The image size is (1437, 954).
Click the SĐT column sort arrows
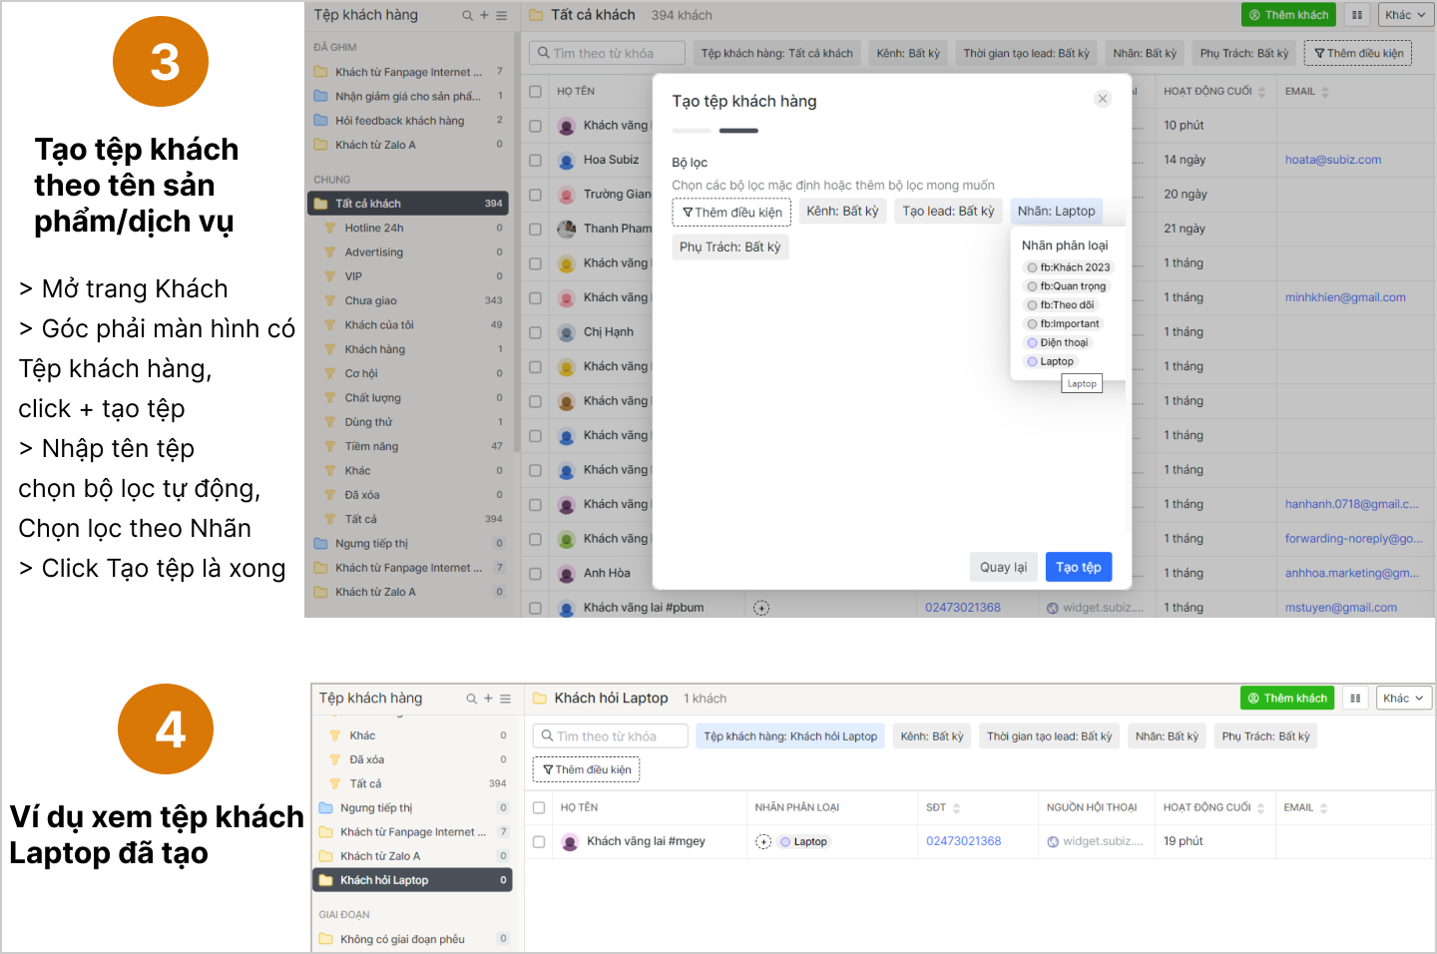pos(957,808)
